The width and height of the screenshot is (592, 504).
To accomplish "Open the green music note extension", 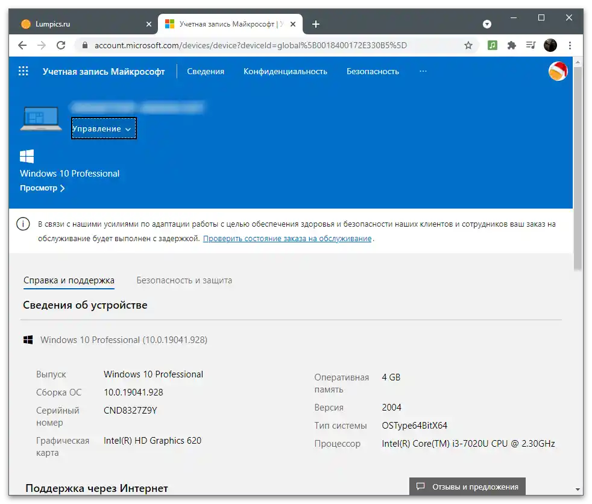I will pos(493,45).
